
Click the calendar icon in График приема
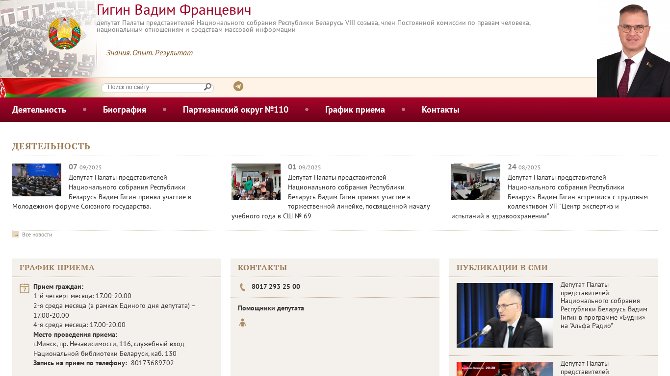pyautogui.click(x=25, y=288)
